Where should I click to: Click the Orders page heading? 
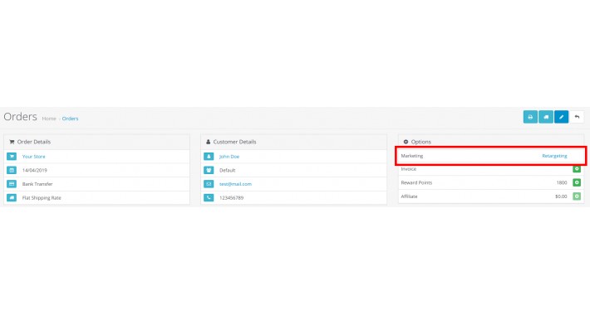click(20, 117)
